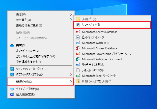Select 空き領域を増やす(F) menu entry
Screen dimensions: 157x109
pos(28,62)
